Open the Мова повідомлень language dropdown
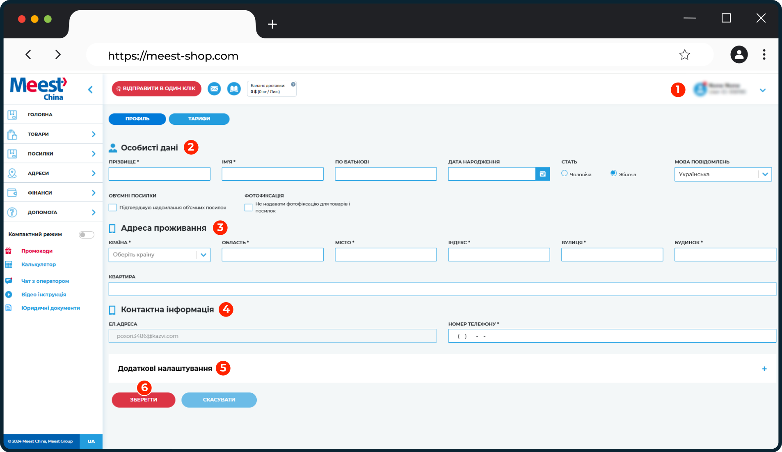Viewport: 782px width, 452px height. click(723, 174)
